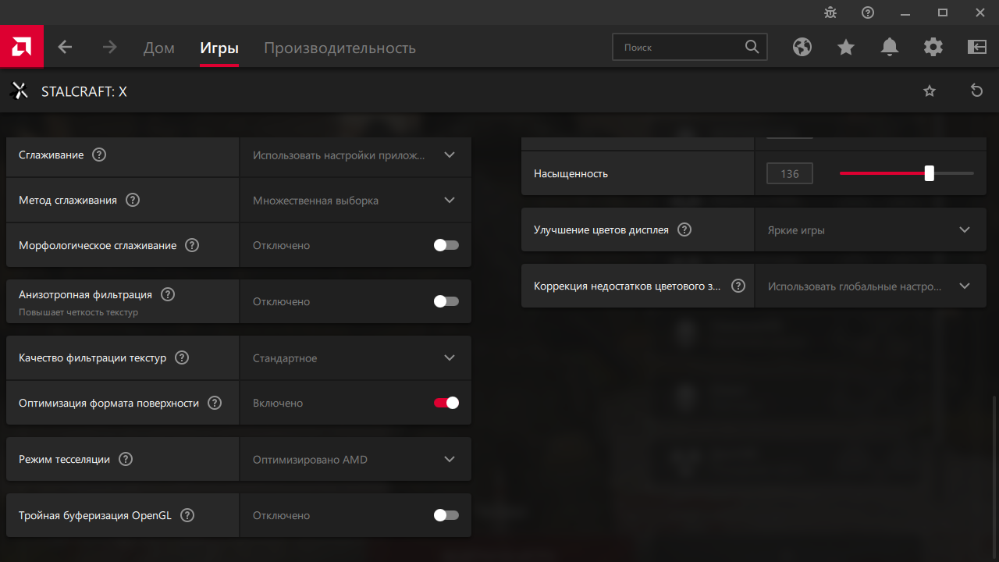The width and height of the screenshot is (999, 562).
Task: Open the web browser globe icon
Action: pyautogui.click(x=802, y=47)
